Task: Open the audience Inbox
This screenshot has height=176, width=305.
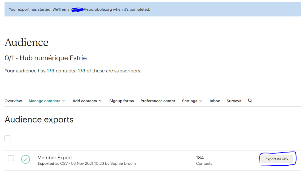Action: coord(214,101)
